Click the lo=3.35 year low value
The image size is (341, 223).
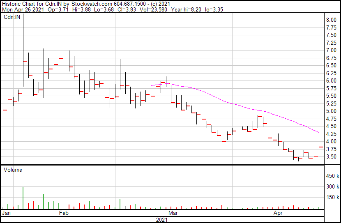[x=214, y=9]
